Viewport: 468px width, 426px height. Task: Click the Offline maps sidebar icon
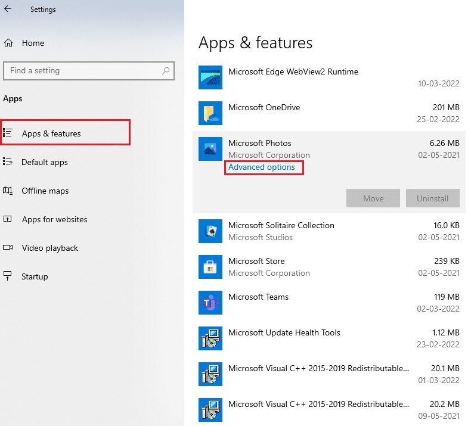[x=8, y=190]
